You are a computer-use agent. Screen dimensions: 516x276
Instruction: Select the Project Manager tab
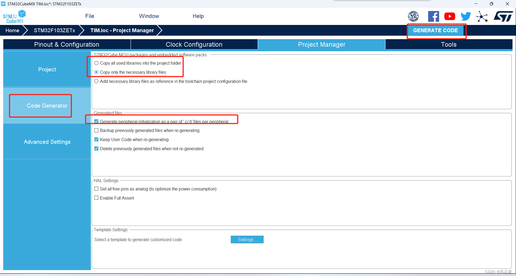[x=321, y=45]
